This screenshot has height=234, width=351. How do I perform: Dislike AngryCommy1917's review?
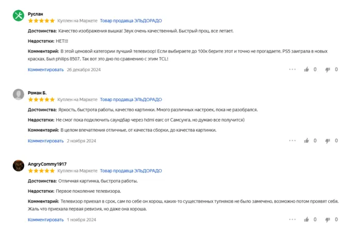point(327,220)
